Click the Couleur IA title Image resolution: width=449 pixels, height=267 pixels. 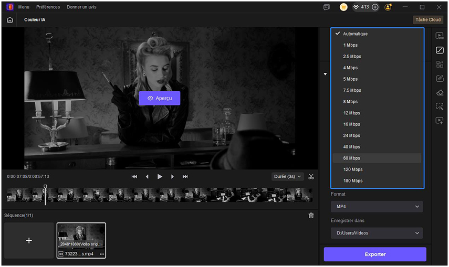tap(35, 20)
